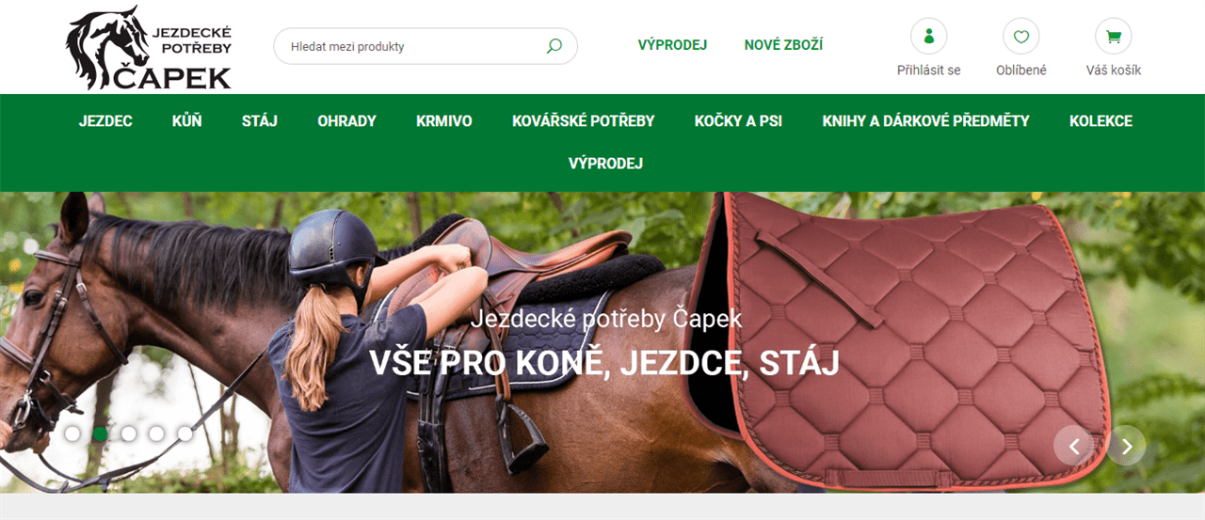Click the search magnifier icon

[554, 46]
